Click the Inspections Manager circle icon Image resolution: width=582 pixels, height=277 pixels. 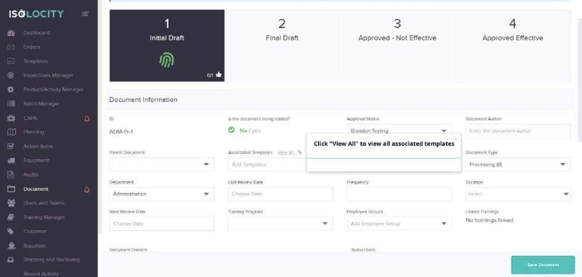point(11,75)
